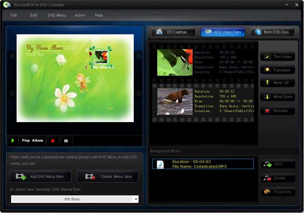Open the DVD Menu menu
The height and width of the screenshot is (213, 304).
[x=56, y=15]
